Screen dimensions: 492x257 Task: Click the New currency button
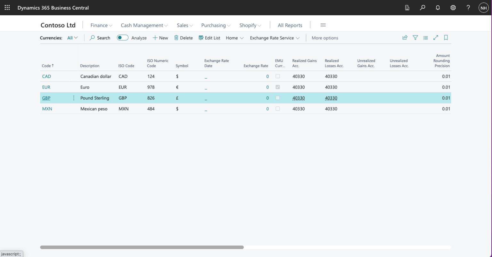pos(160,38)
